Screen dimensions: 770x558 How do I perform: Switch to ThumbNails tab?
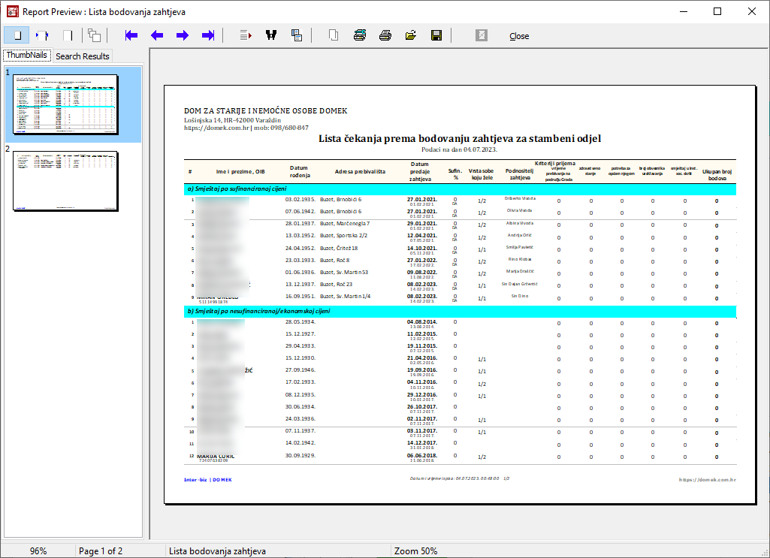[x=27, y=56]
